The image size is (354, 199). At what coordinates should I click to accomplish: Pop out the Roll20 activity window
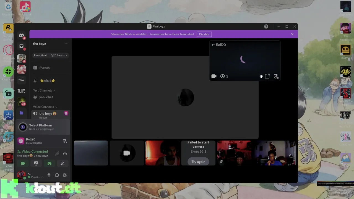coord(267,76)
